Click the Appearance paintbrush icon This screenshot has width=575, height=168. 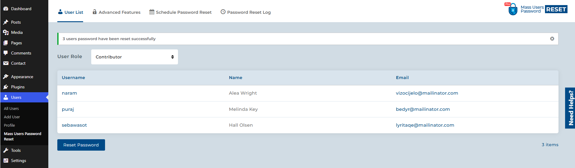(6, 77)
